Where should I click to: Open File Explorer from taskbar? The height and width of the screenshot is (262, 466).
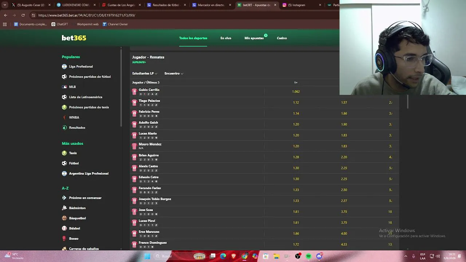pos(276,256)
